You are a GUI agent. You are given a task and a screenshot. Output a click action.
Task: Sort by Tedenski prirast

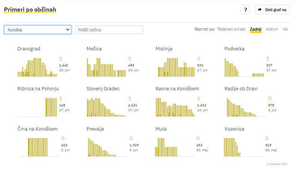(231, 29)
